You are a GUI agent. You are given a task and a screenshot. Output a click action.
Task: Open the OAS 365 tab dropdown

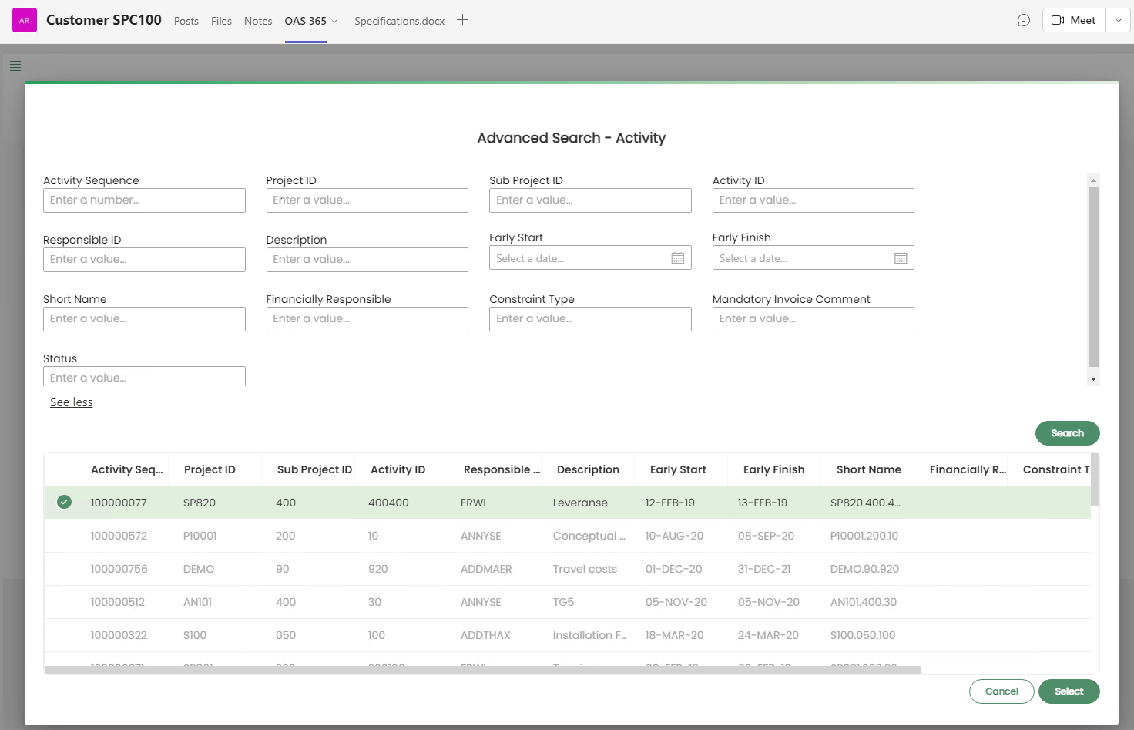tap(334, 22)
